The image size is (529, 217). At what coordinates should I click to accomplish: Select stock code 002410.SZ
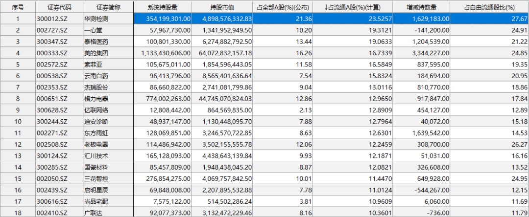pos(59,212)
